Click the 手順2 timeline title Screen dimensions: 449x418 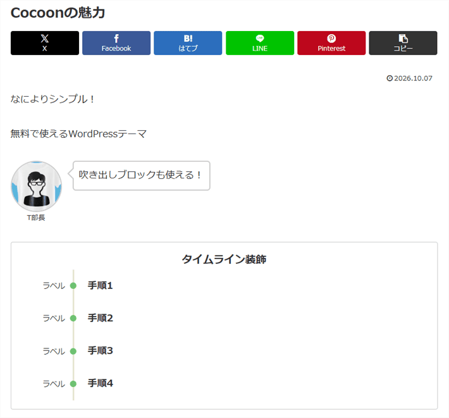(x=100, y=318)
